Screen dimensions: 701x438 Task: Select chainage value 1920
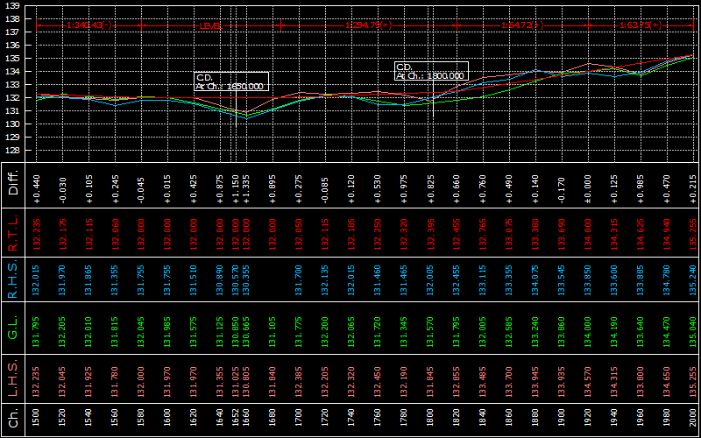[588, 420]
